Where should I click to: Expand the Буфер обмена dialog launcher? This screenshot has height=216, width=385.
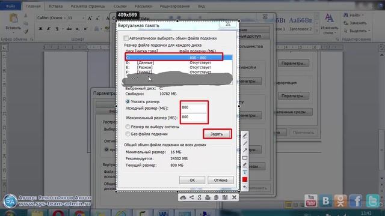point(32,39)
